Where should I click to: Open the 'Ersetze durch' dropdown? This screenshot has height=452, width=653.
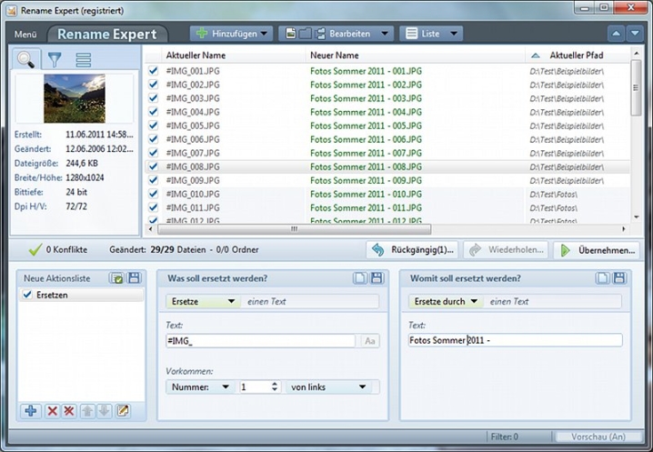pyautogui.click(x=446, y=301)
